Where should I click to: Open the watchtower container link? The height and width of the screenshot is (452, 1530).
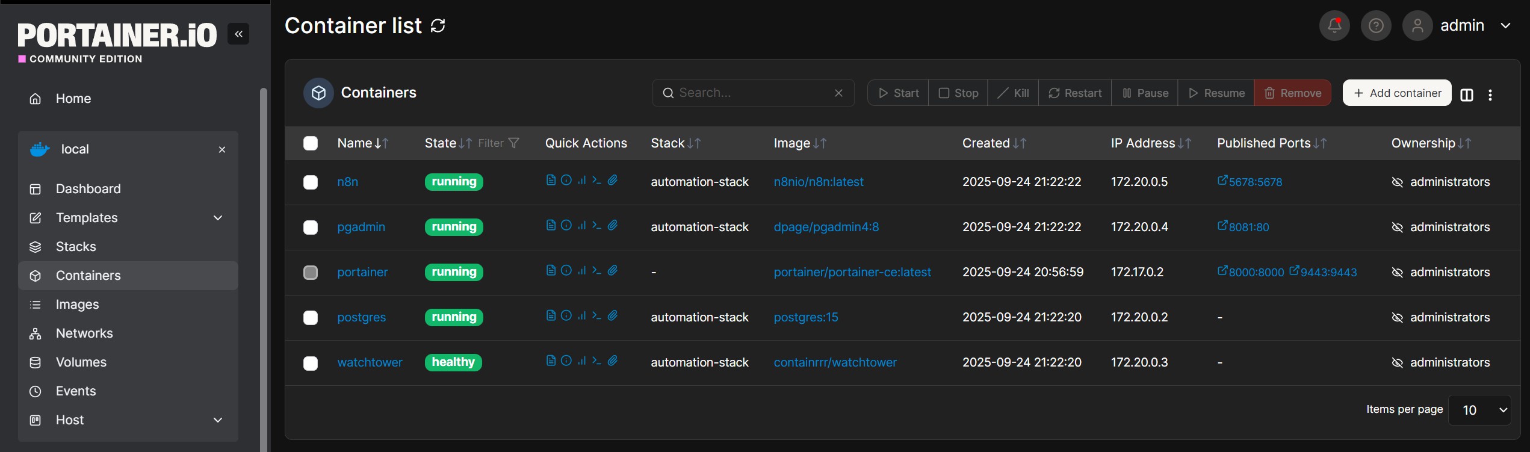coord(370,362)
